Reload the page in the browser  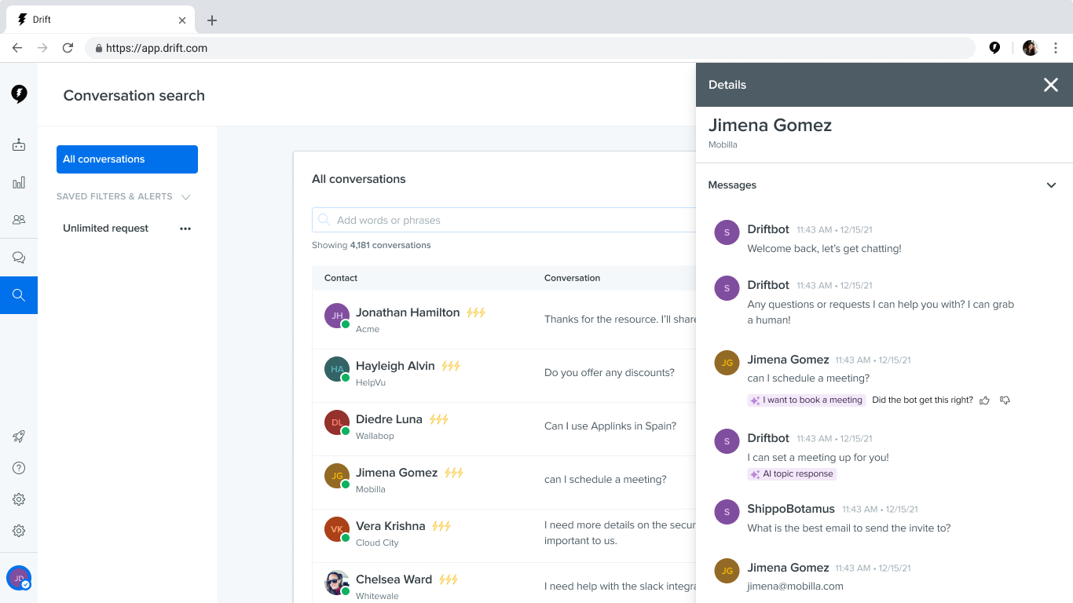(x=68, y=48)
